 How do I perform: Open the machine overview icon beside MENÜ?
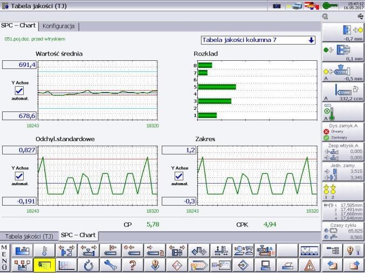coord(22,250)
